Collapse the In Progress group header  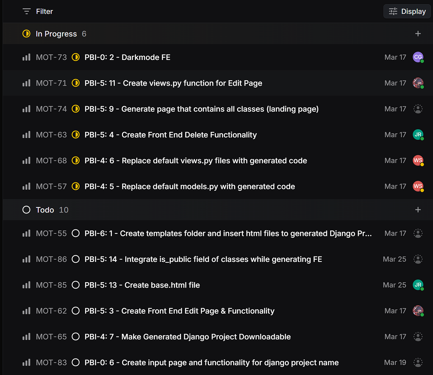[56, 34]
